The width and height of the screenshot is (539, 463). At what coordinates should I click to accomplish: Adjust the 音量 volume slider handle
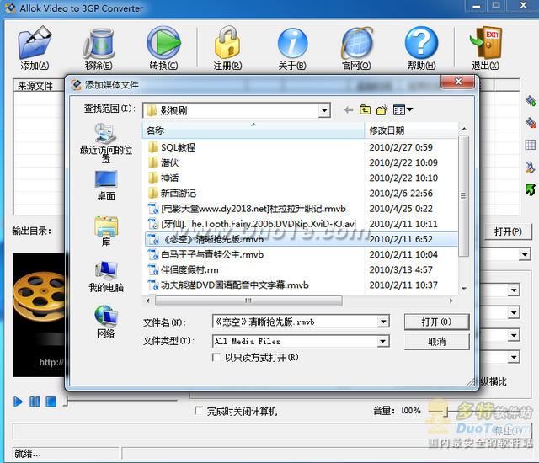point(446,411)
